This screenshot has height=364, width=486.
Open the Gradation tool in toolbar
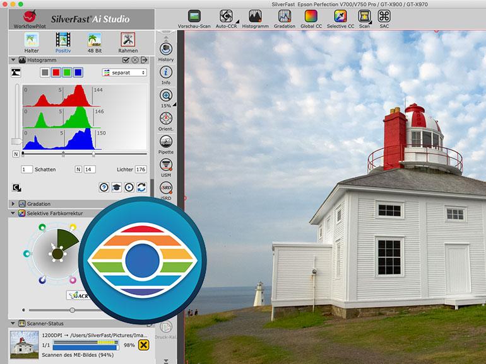(285, 19)
